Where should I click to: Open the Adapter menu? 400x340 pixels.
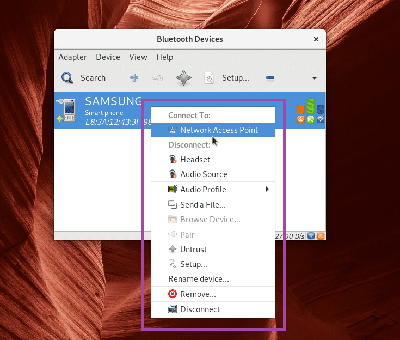(73, 57)
